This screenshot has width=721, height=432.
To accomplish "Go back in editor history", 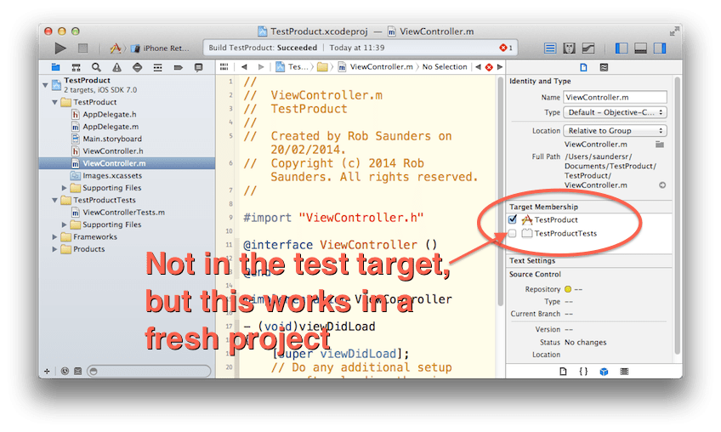I will point(244,67).
